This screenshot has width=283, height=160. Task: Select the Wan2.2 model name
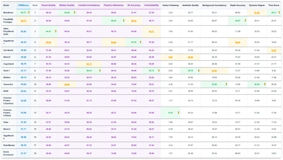[7, 129]
